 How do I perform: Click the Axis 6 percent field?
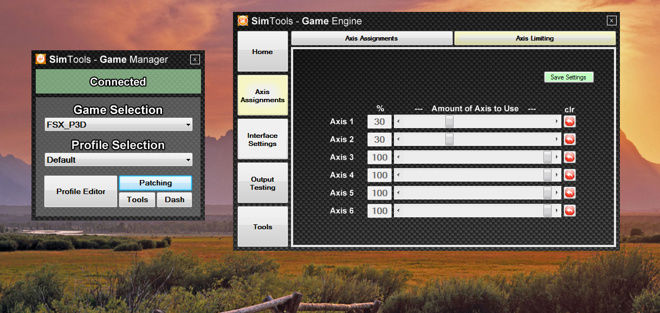point(379,211)
